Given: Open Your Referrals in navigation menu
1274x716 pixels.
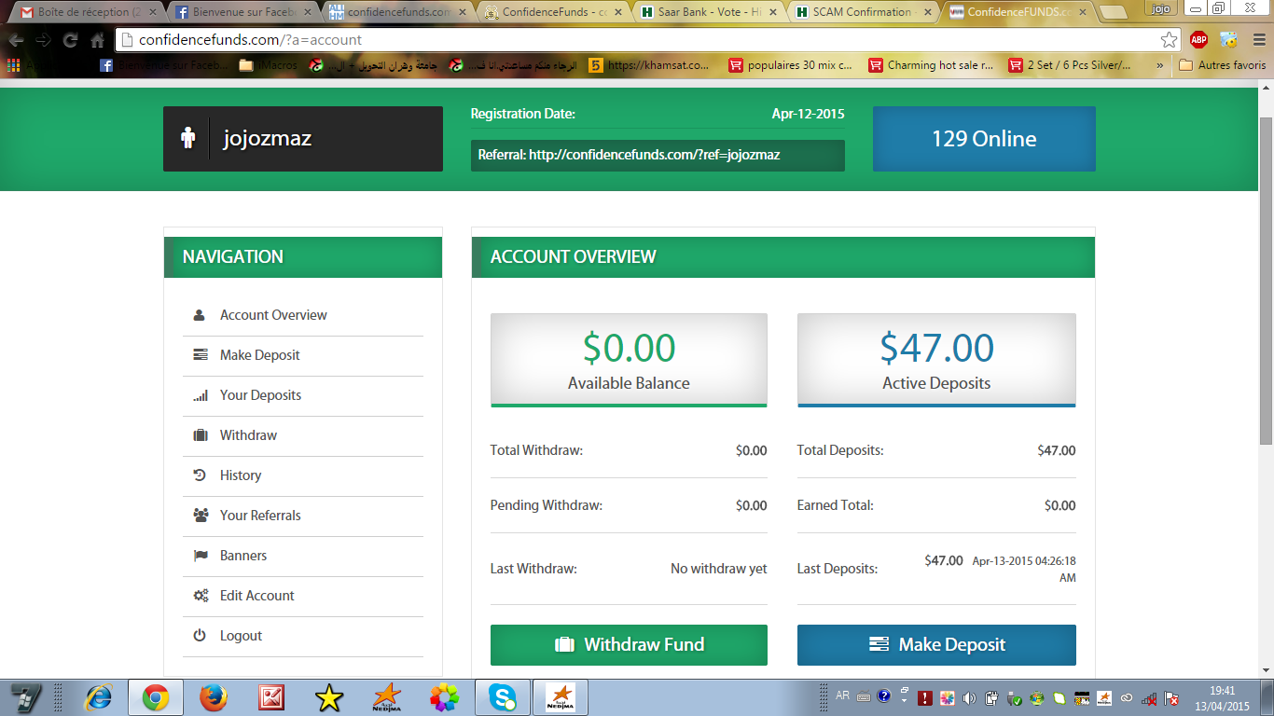Looking at the screenshot, I should pyautogui.click(x=260, y=516).
